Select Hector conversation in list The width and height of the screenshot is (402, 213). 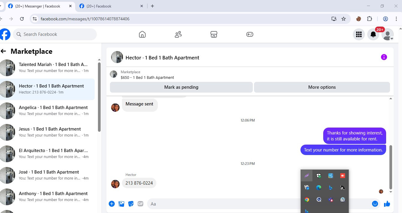47,89
